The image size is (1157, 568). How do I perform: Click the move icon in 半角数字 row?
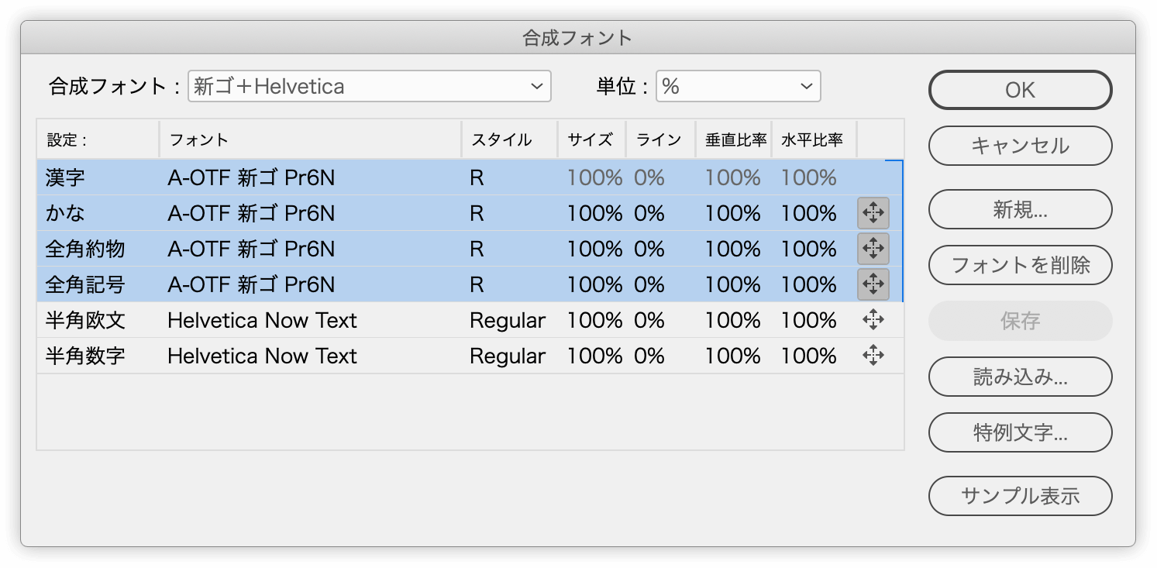873,356
